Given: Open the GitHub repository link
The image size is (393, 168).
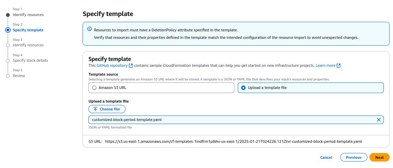Looking at the screenshot, I should coord(112,65).
